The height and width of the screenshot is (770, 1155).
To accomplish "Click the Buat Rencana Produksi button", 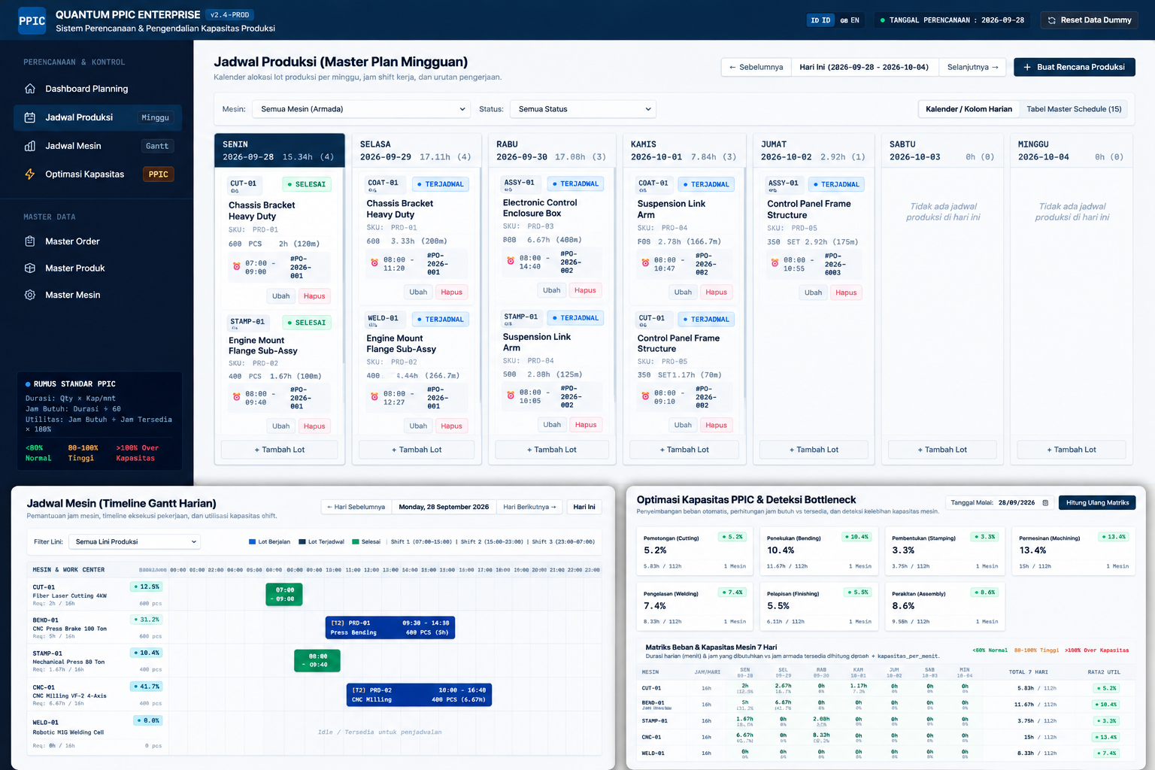I will click(x=1074, y=67).
